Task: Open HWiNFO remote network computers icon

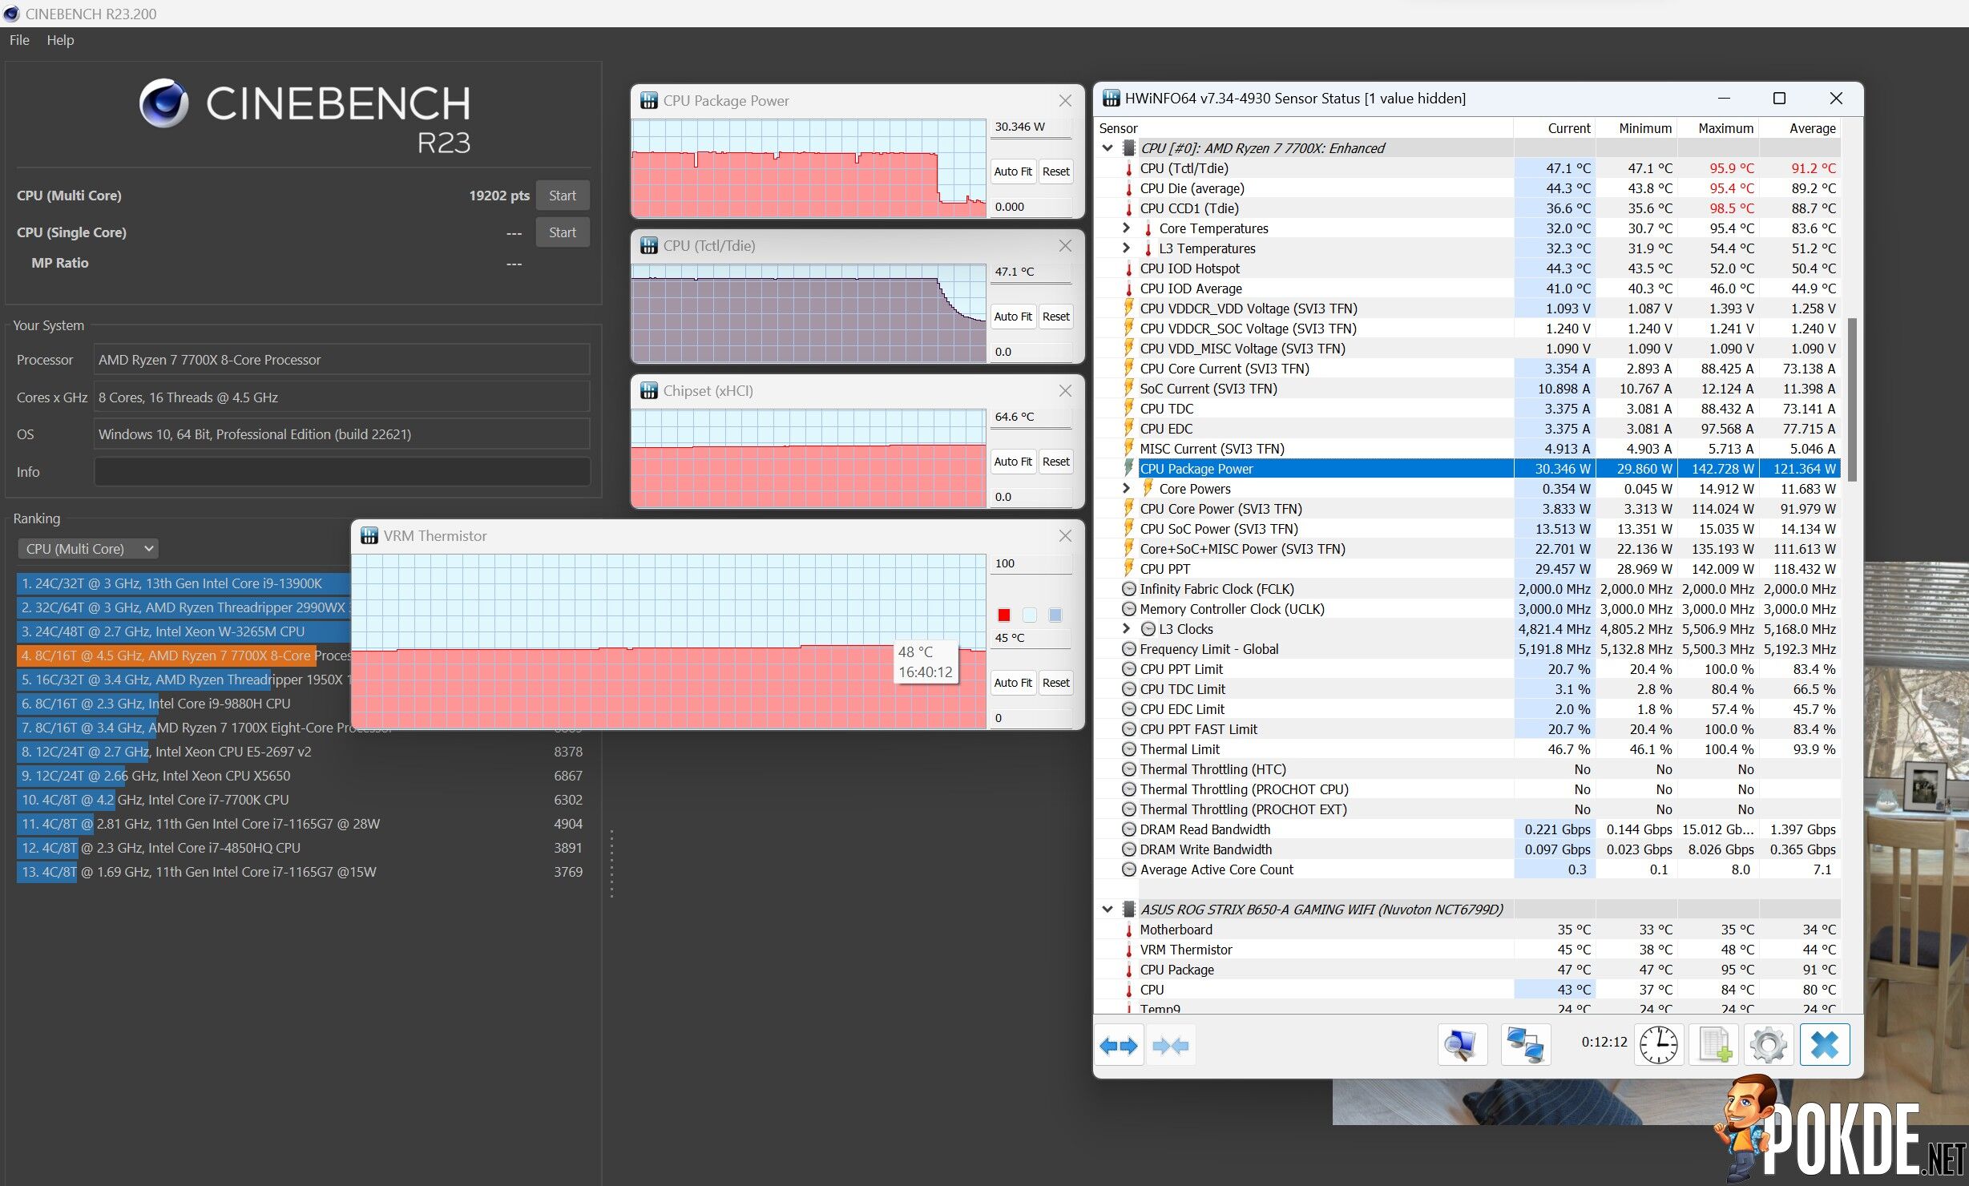Action: (1525, 1045)
